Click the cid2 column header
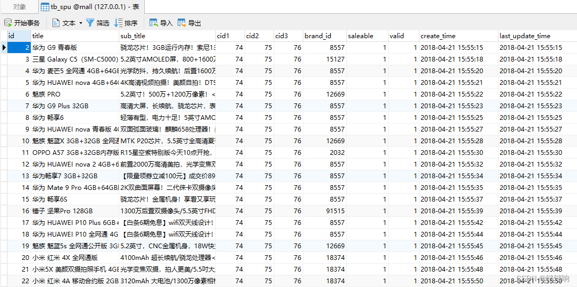Screen dimensions: 577x287 (x=259, y=36)
